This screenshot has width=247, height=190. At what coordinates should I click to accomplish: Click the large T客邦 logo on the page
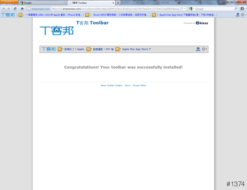coord(57,30)
